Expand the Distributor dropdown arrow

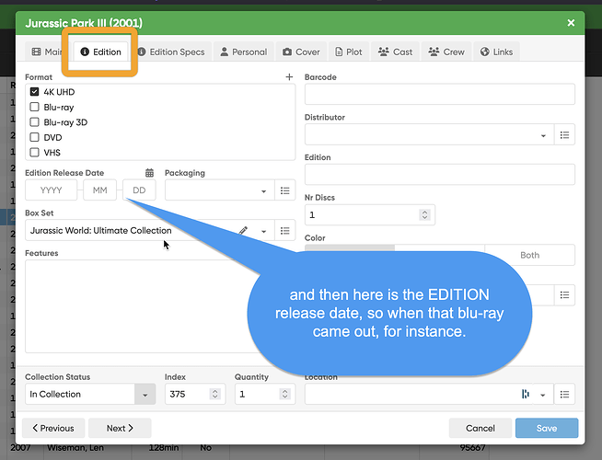[543, 135]
